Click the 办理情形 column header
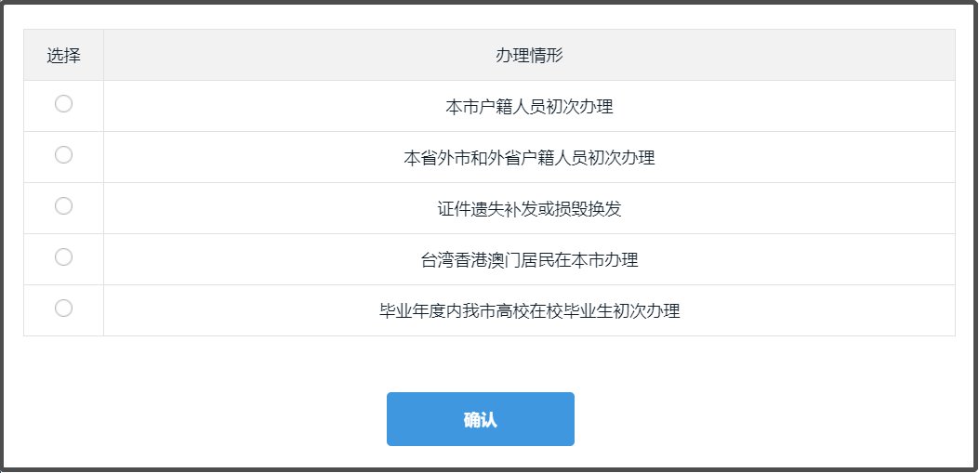 click(529, 56)
